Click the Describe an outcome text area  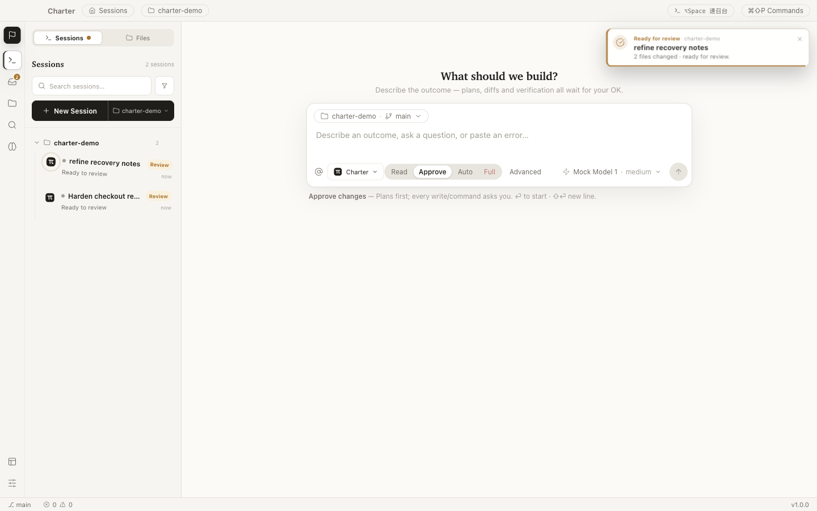click(x=499, y=143)
